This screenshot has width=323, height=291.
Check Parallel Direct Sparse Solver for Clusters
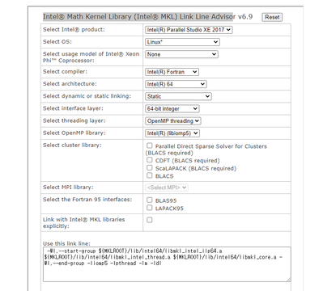click(x=150, y=145)
